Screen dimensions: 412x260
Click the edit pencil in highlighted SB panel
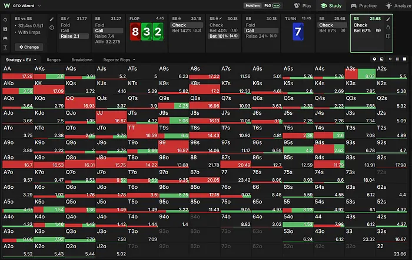tap(388, 19)
